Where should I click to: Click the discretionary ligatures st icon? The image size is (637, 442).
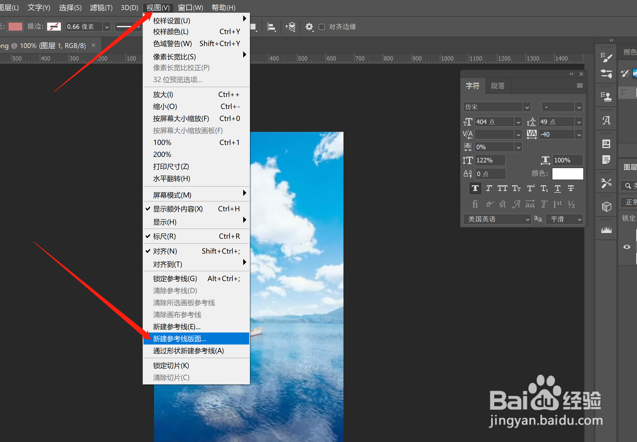(x=502, y=204)
